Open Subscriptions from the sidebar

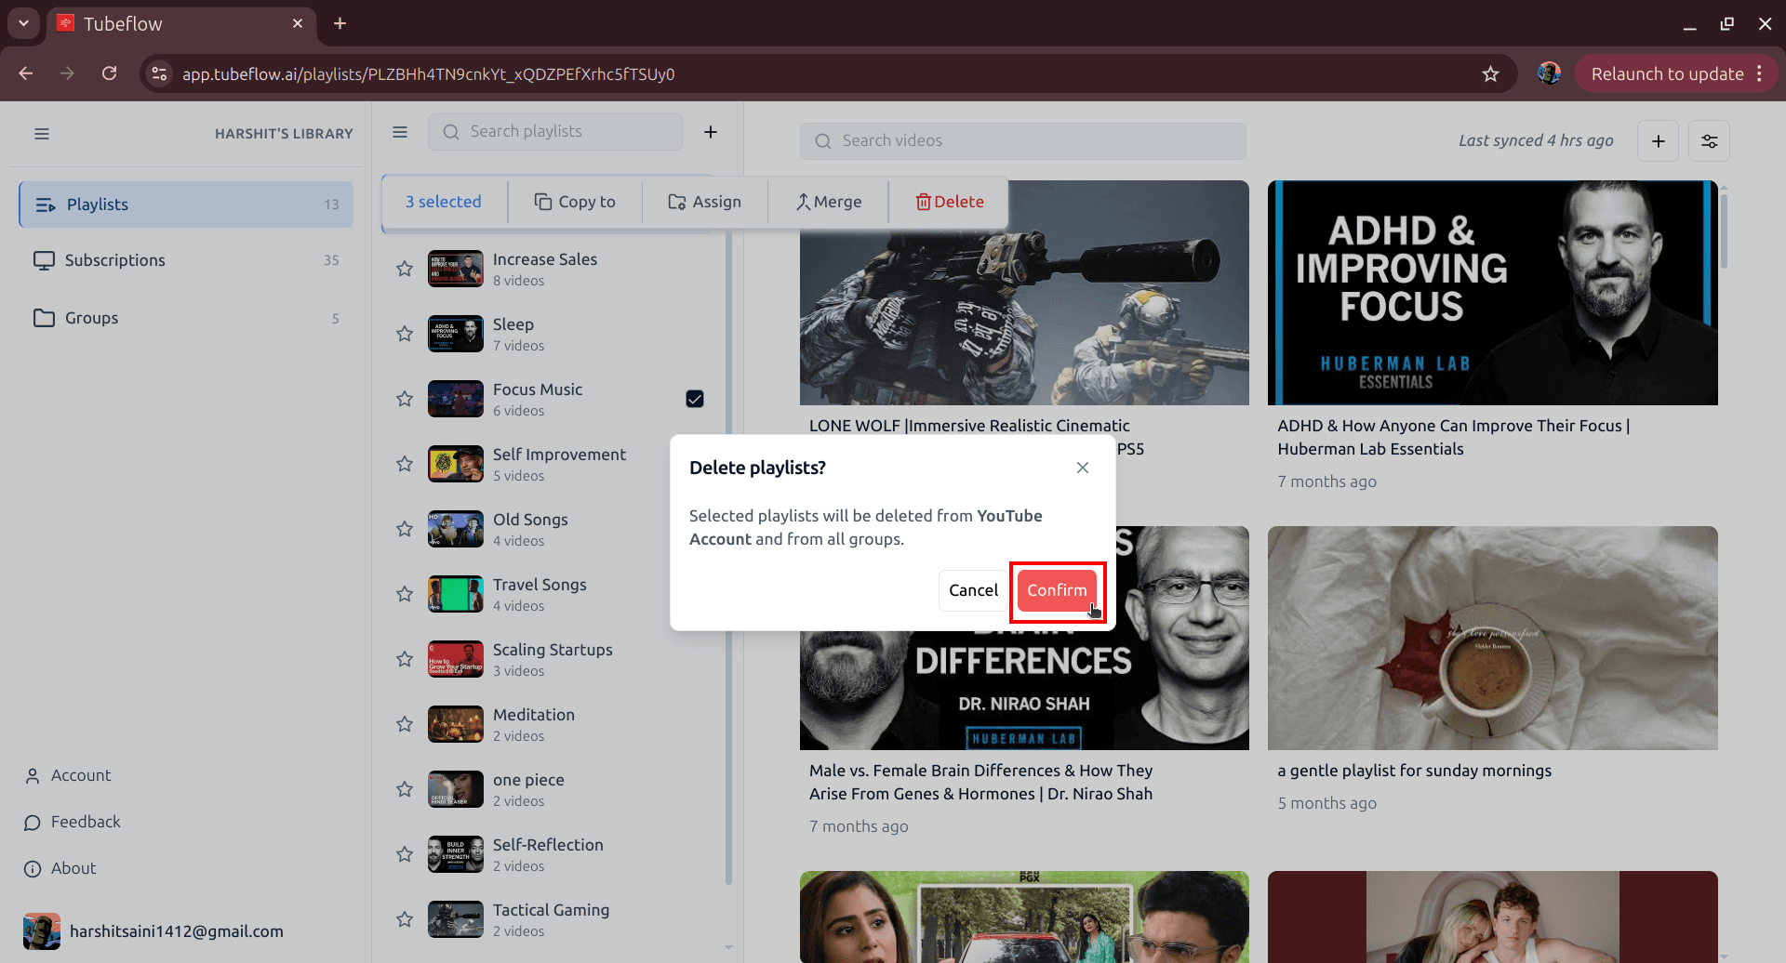pos(113,260)
